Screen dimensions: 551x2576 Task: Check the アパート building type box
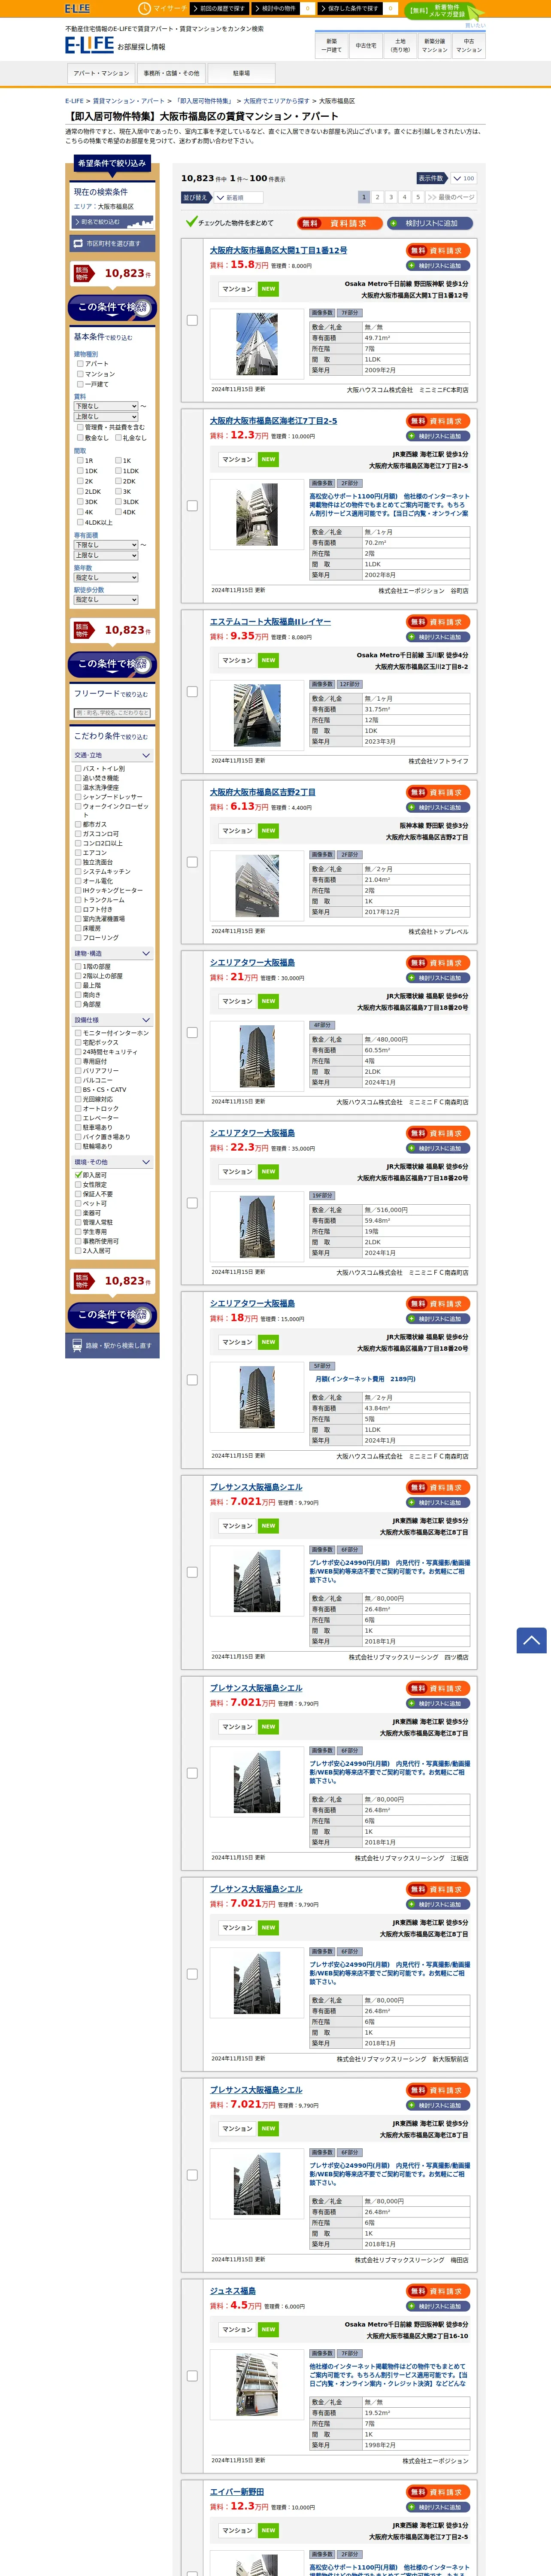pyautogui.click(x=80, y=364)
